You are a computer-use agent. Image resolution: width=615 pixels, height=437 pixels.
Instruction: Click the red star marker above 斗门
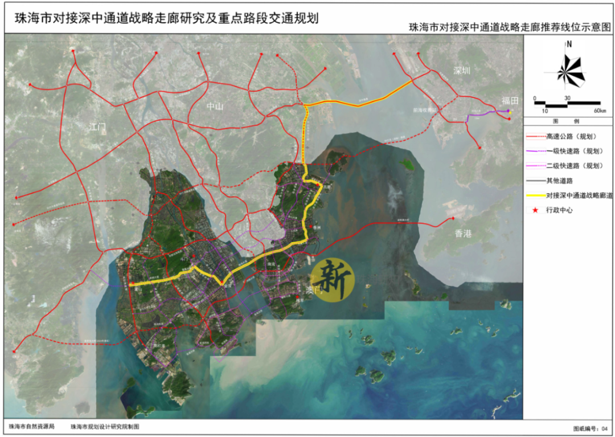194,256
